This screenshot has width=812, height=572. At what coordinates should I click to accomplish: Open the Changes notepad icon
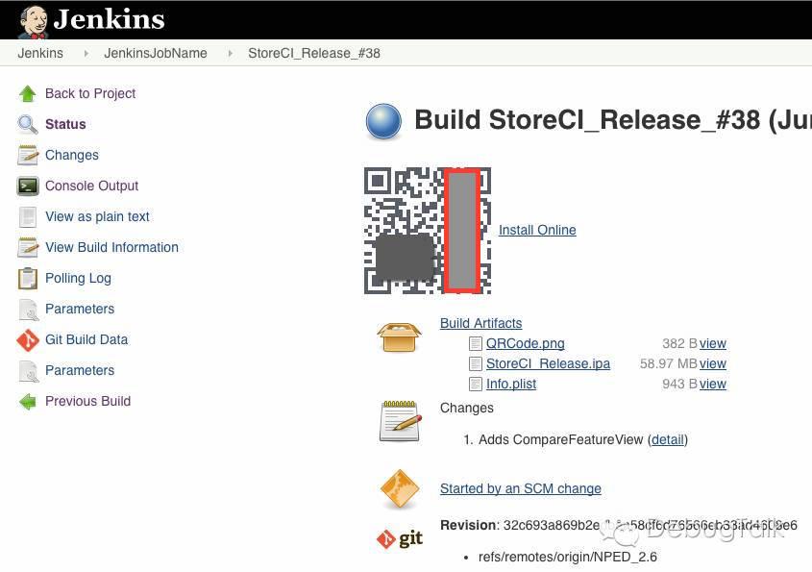[27, 155]
